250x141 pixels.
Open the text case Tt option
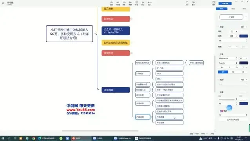click(244, 67)
